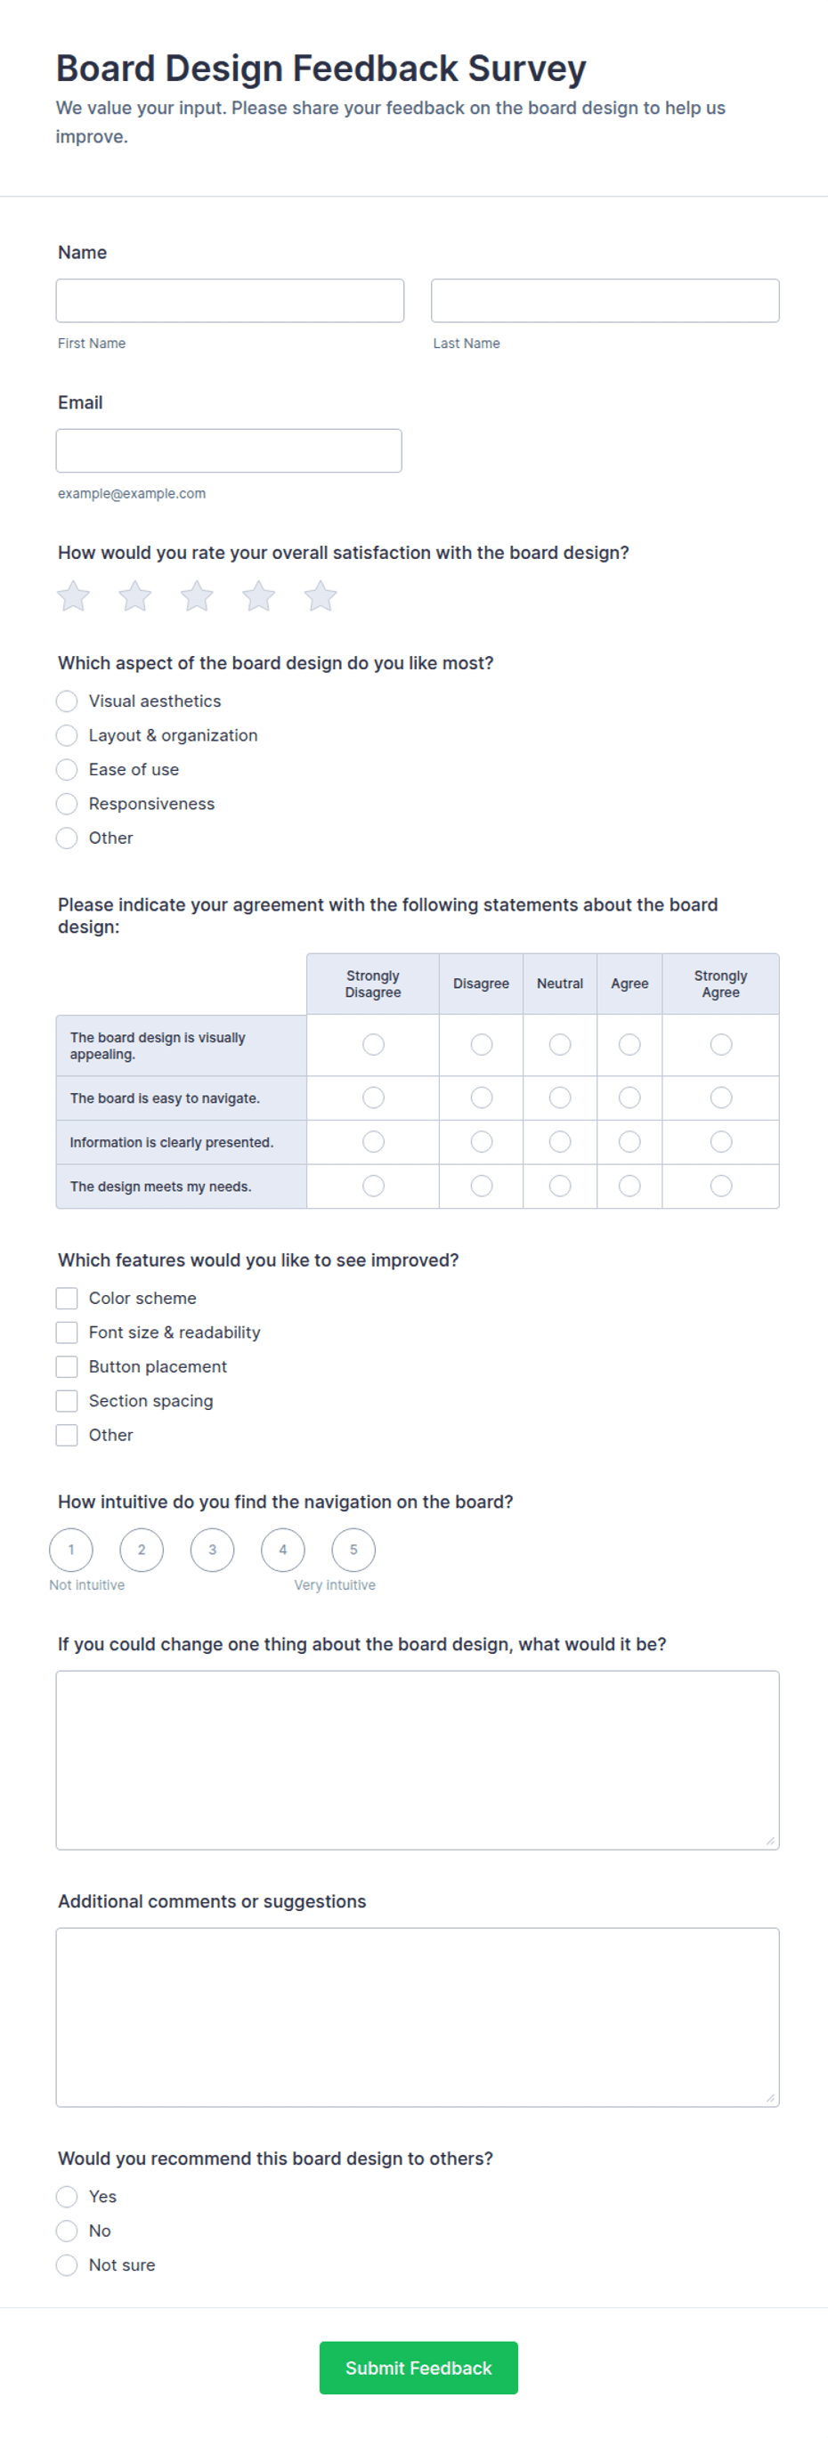Select navigation intuitiveness rating 1

(x=71, y=1551)
